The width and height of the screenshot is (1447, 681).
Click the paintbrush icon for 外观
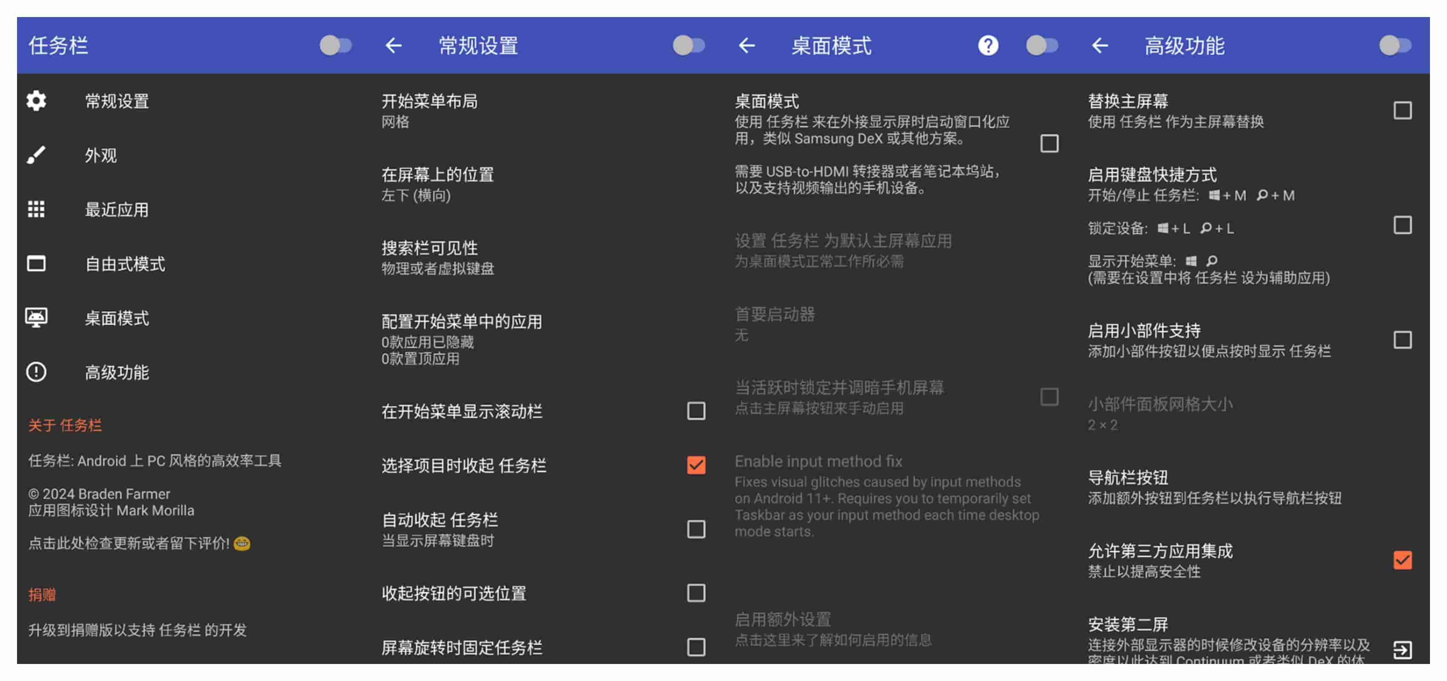click(x=37, y=155)
